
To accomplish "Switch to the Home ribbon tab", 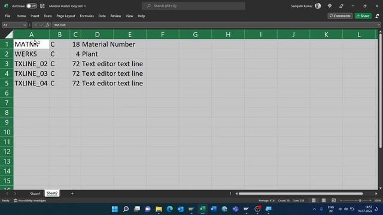I will (22, 16).
